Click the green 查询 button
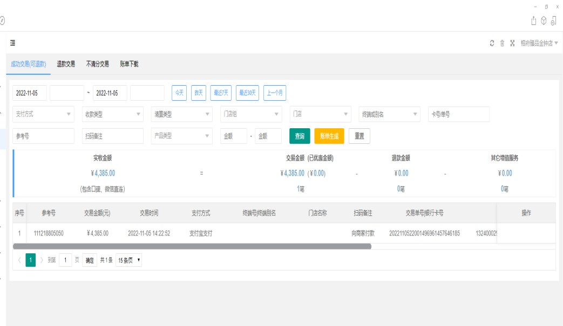 pyautogui.click(x=300, y=136)
